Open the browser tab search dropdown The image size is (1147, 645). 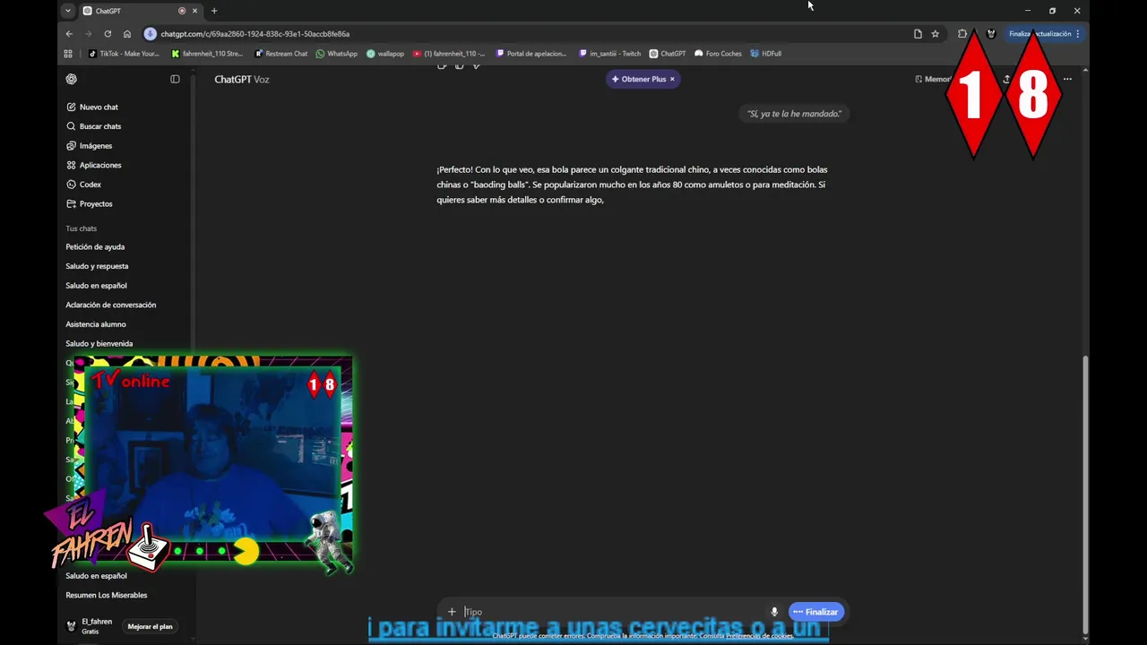[x=68, y=11]
